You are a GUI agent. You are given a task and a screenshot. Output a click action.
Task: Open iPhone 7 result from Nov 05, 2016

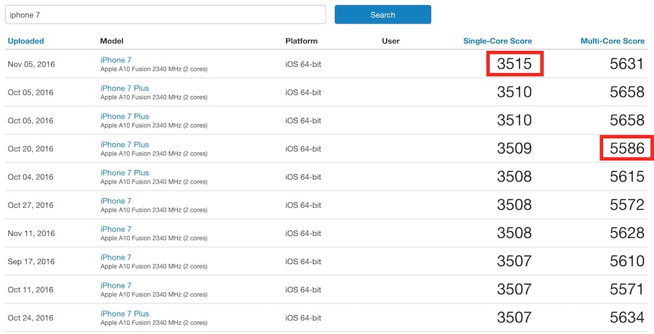116,60
